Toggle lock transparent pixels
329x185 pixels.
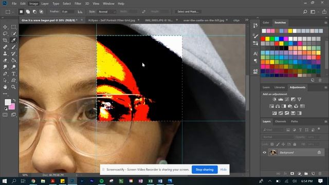[272, 144]
